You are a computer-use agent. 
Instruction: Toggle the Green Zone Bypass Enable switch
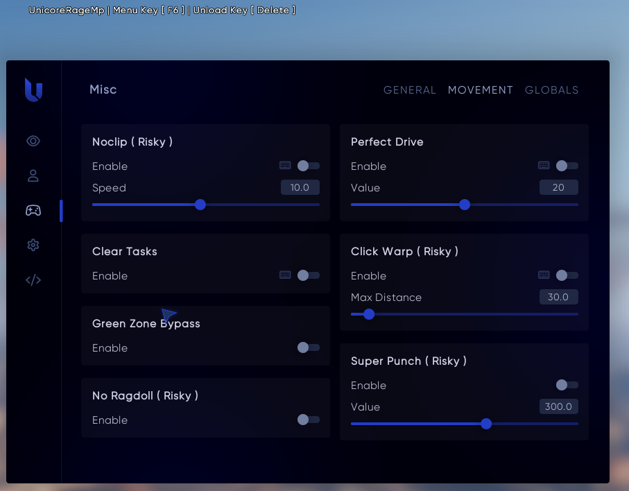click(309, 347)
